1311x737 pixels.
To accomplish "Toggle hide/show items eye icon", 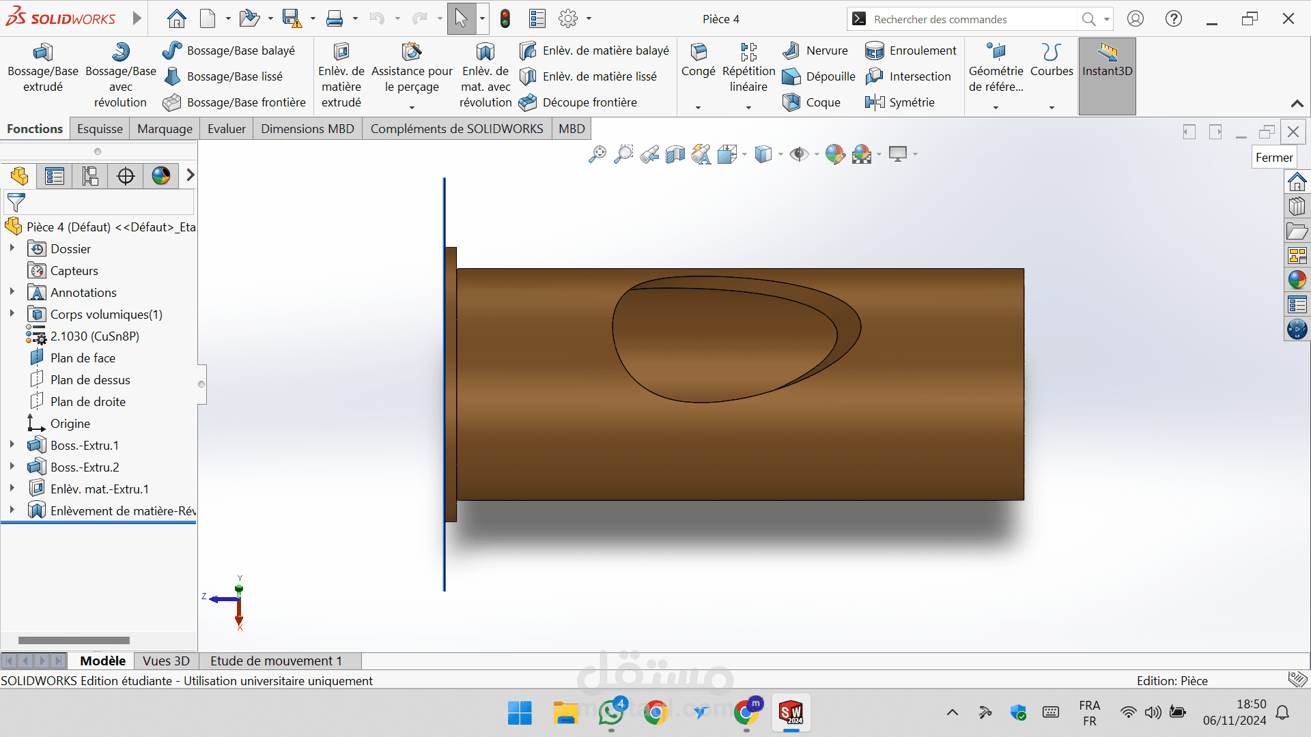I will point(798,155).
